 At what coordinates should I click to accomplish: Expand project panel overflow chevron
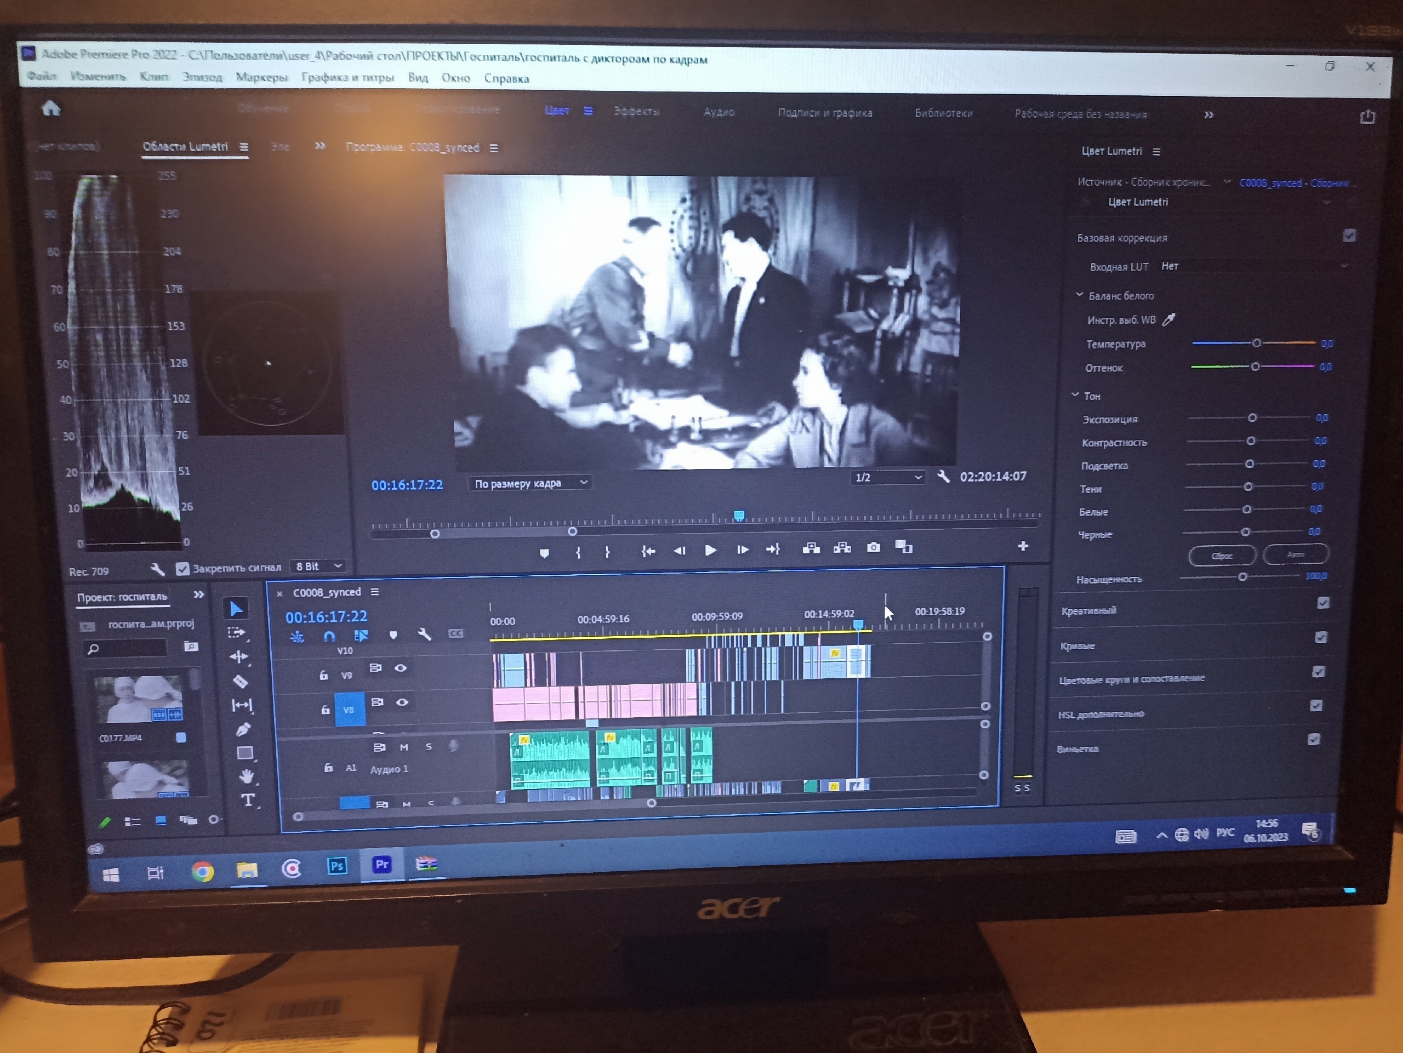pos(198,594)
